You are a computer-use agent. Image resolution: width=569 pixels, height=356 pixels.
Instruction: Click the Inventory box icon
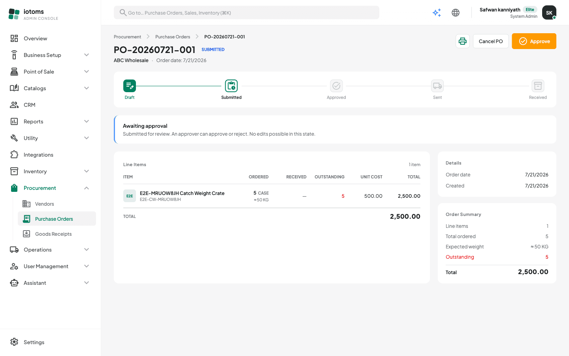point(14,171)
